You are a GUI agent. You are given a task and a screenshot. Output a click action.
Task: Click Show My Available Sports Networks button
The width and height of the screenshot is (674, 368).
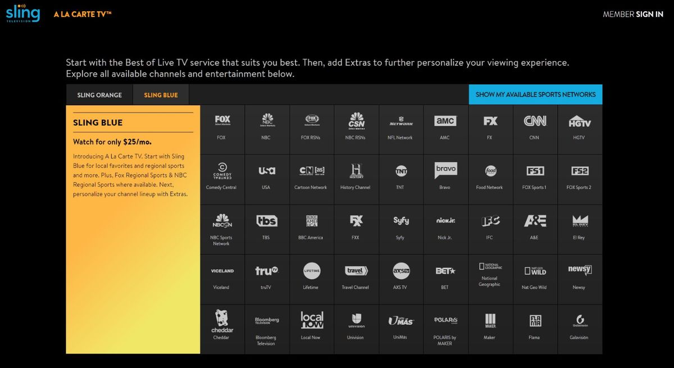(x=535, y=94)
